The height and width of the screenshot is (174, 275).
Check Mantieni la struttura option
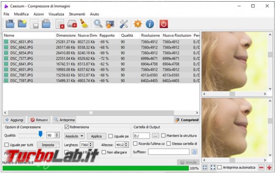coord(163,136)
